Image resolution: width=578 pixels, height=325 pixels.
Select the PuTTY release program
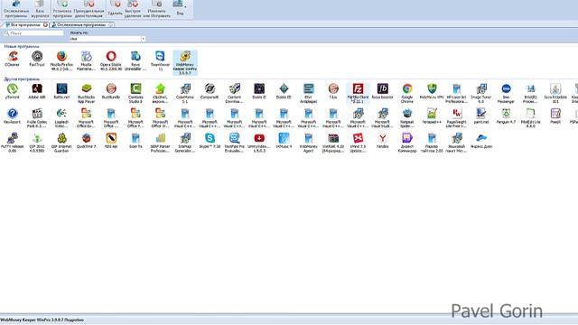12,143
